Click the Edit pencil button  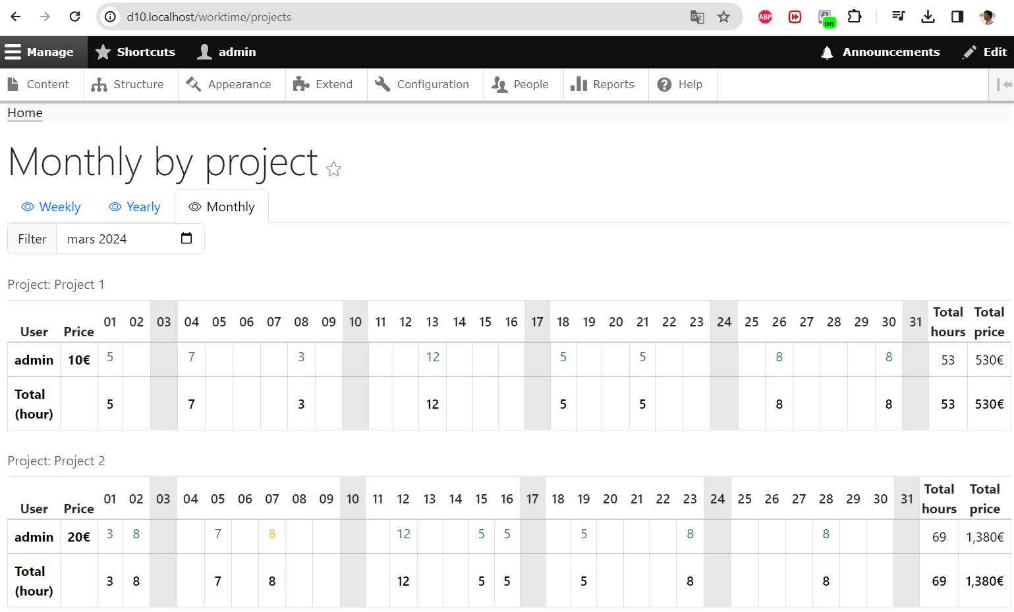(985, 52)
